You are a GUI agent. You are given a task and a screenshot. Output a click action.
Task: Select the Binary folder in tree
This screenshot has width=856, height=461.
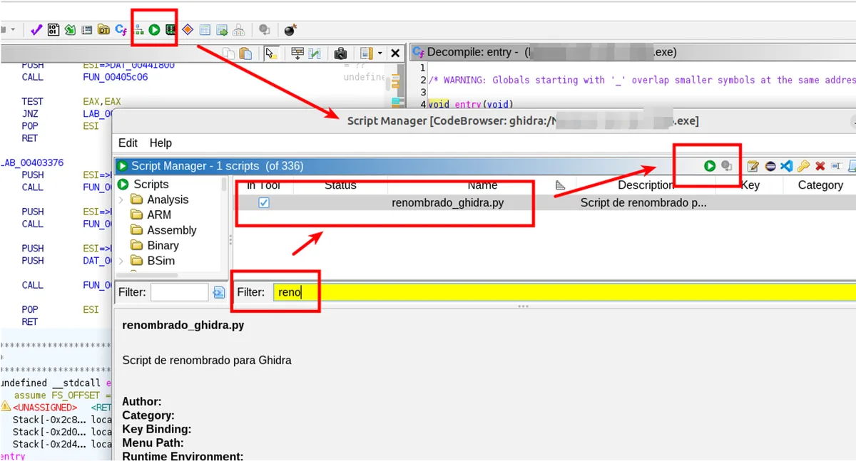point(163,245)
